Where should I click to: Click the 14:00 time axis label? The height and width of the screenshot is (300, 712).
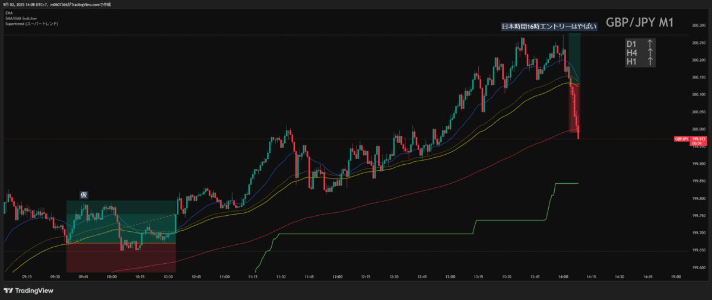click(563, 276)
